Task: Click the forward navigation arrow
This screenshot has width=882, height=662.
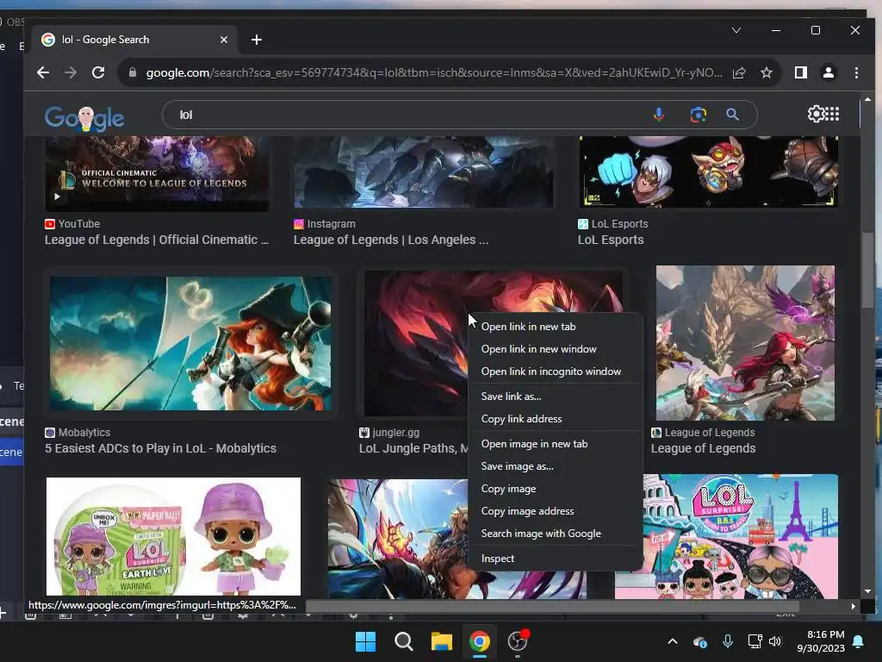Action: pos(71,72)
